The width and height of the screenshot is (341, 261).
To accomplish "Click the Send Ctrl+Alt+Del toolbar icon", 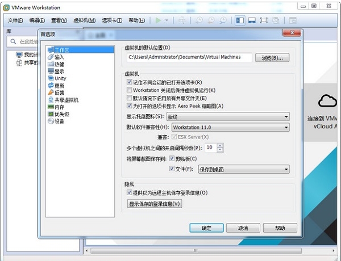I will pos(182,20).
